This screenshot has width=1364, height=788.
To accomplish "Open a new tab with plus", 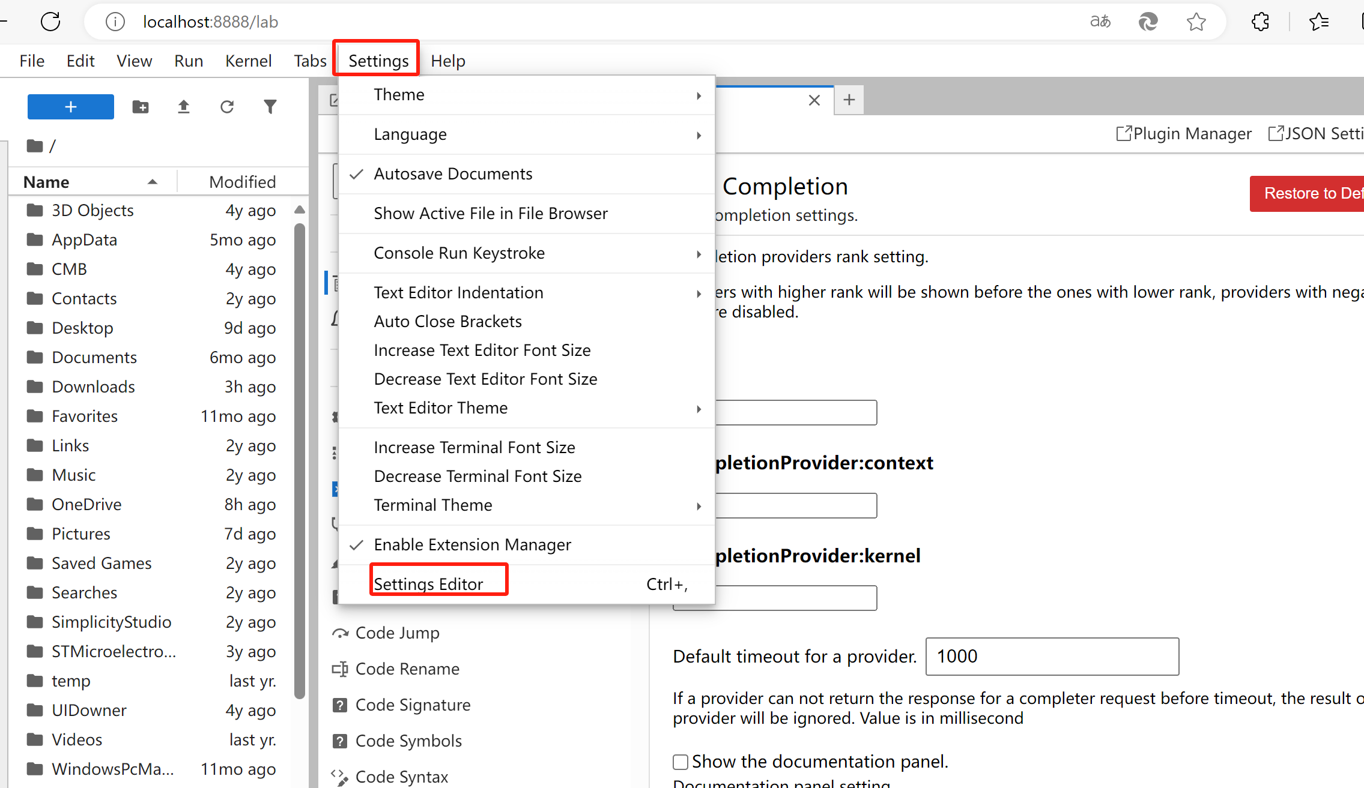I will tap(849, 100).
